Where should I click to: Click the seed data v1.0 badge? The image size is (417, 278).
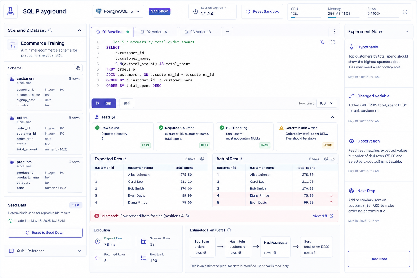76,205
